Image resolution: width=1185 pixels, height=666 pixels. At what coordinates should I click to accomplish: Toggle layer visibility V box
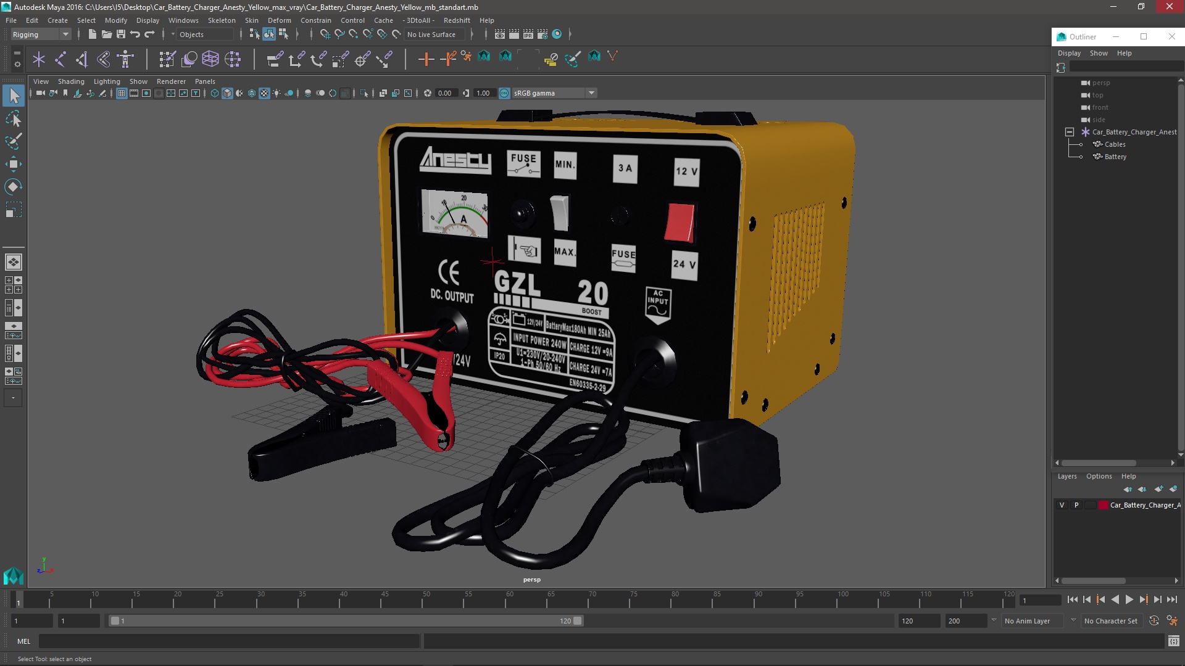(1062, 505)
